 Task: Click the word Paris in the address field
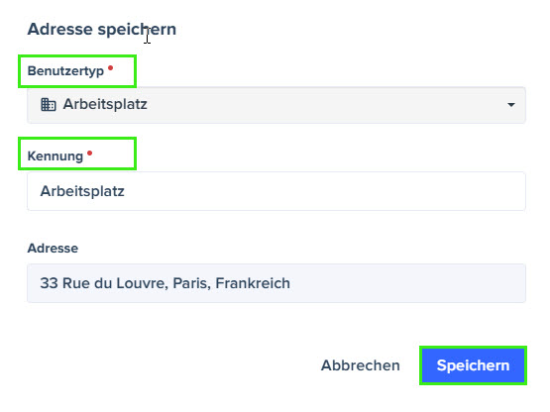[x=192, y=283]
